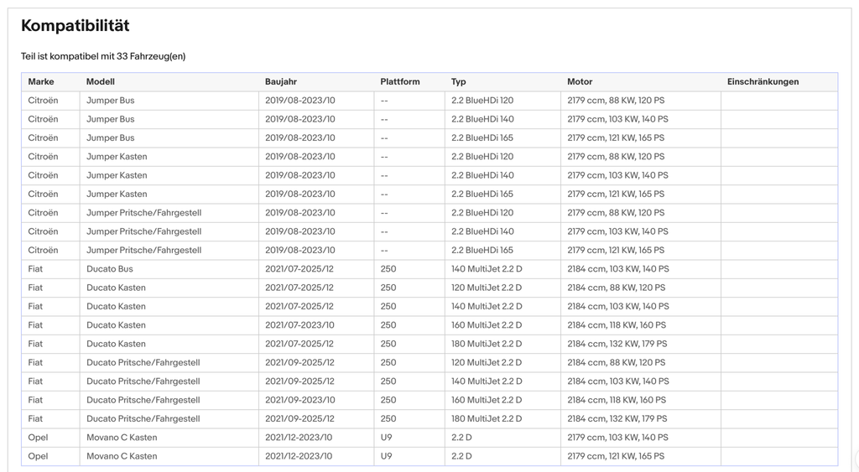Click the Opel Movano C Kasten 140 PS row
This screenshot has height=472, width=859.
(x=429, y=438)
